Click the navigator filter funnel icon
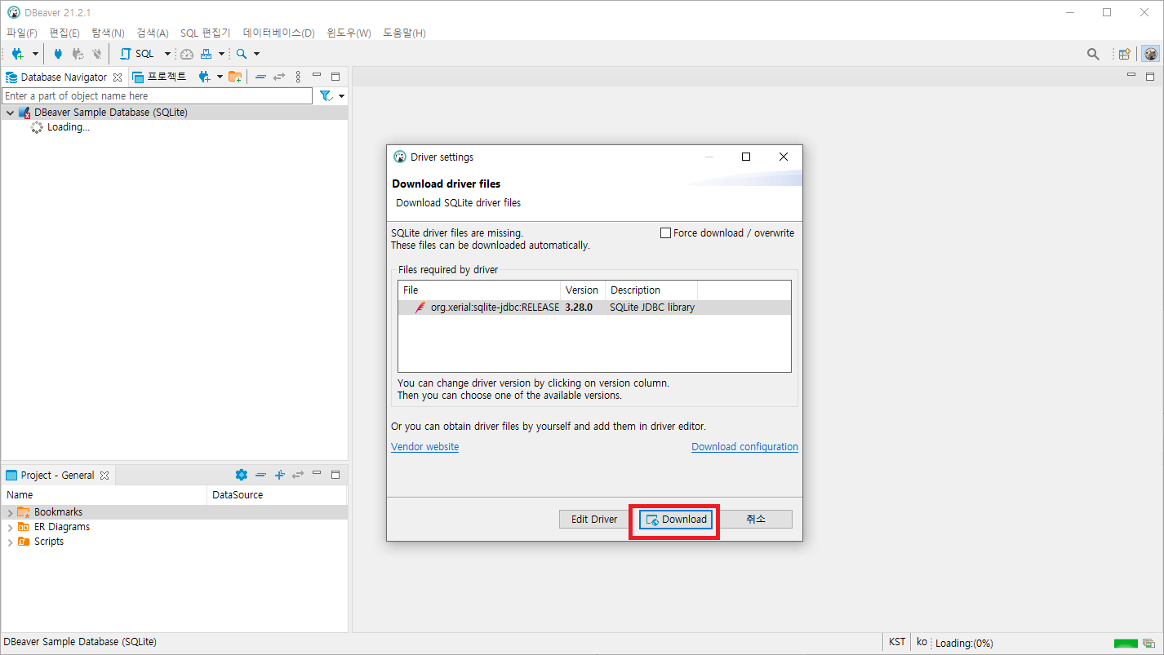This screenshot has width=1164, height=655. coord(326,96)
